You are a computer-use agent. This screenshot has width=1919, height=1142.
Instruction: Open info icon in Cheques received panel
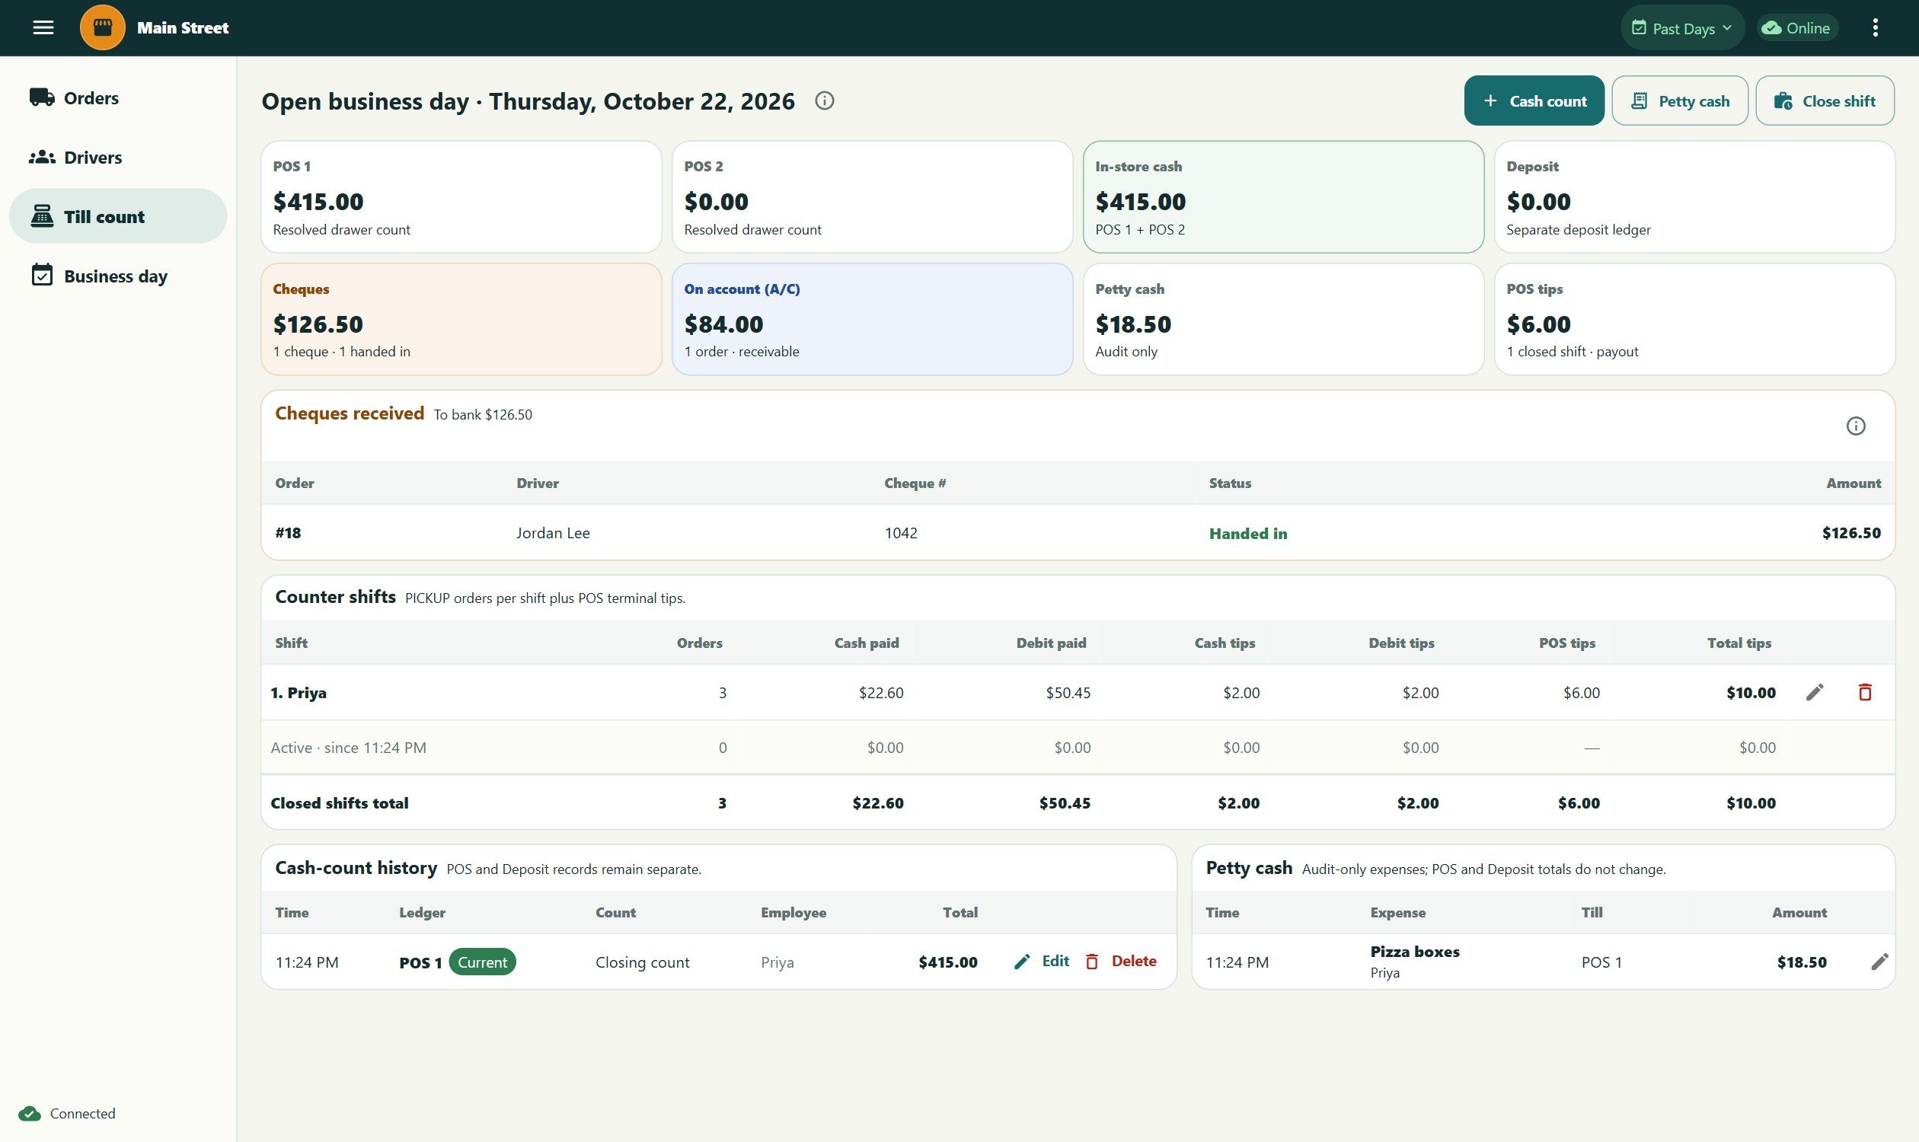1856,426
